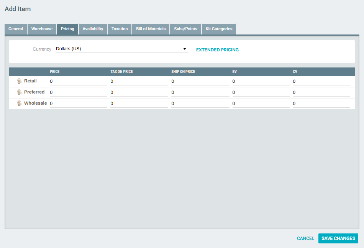Image resolution: width=364 pixels, height=248 pixels.
Task: Open the Availability tab
Action: [93, 29]
